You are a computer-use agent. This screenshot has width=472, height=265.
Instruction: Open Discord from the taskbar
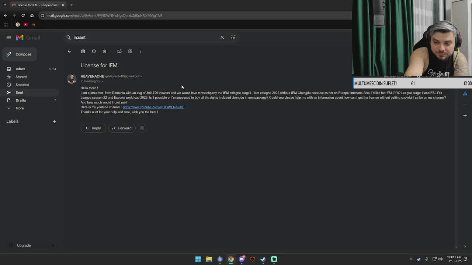(x=242, y=259)
